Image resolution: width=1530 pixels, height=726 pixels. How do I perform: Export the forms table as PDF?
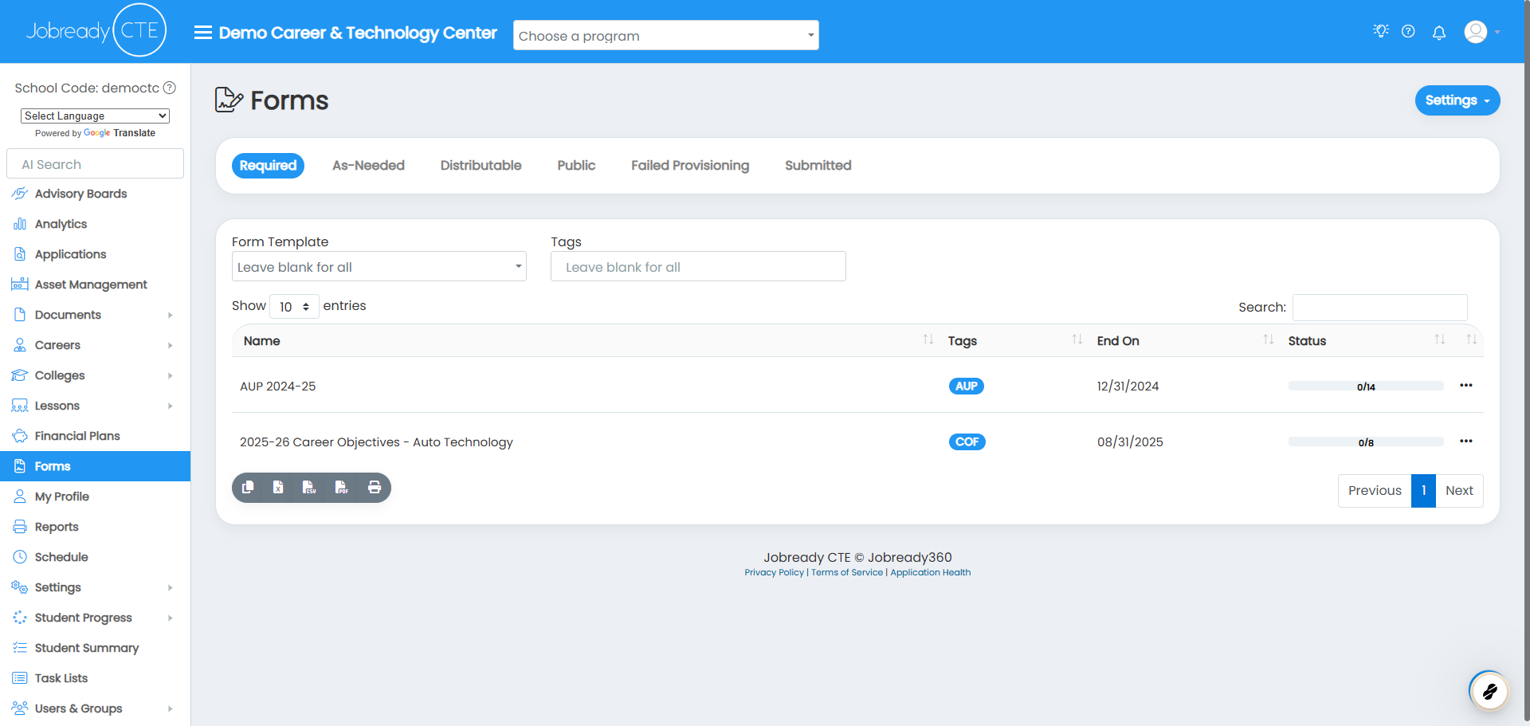tap(342, 488)
